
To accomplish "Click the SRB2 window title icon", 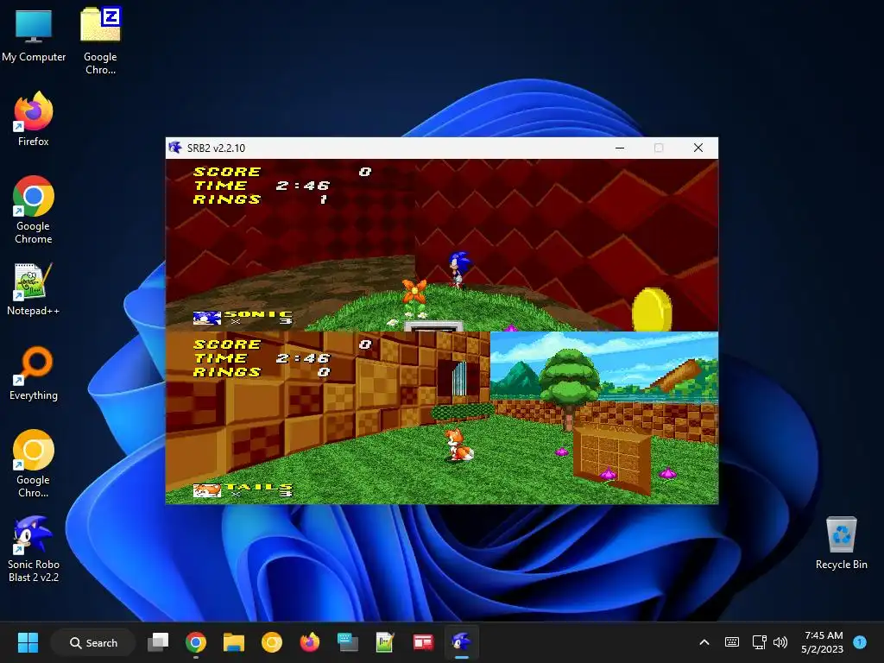I will pos(175,148).
